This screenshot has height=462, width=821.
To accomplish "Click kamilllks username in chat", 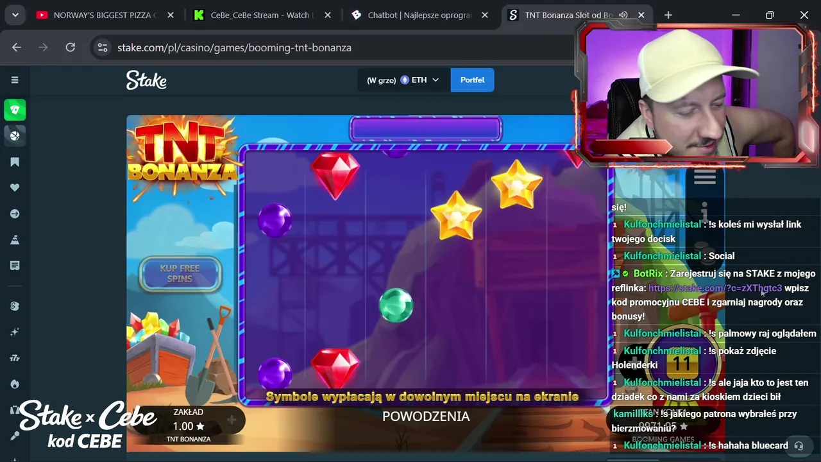I will click(632, 414).
